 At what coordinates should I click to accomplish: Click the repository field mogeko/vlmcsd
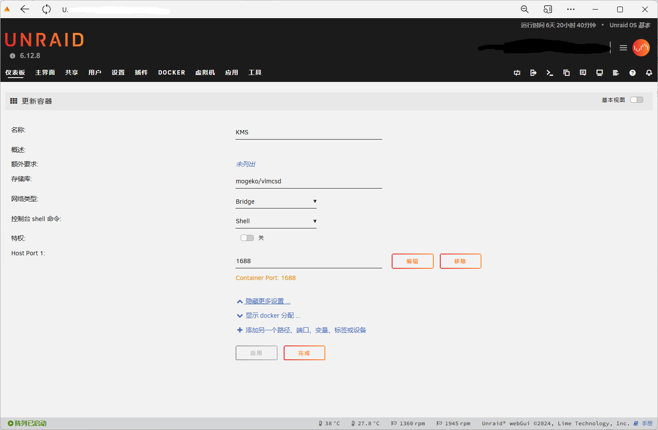click(x=309, y=182)
